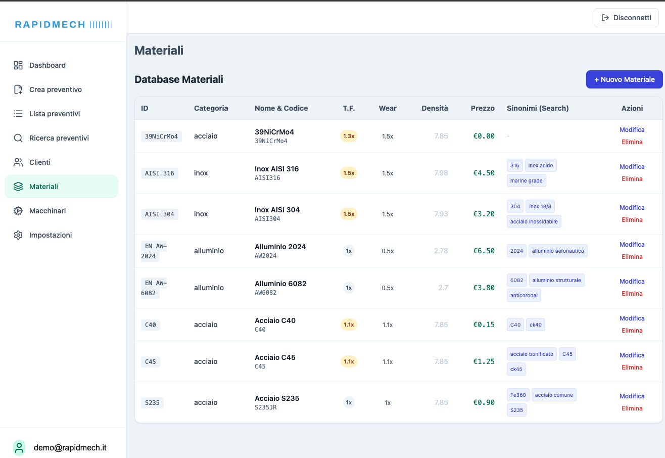Click Modifica for Acciaio C45

coord(632,355)
